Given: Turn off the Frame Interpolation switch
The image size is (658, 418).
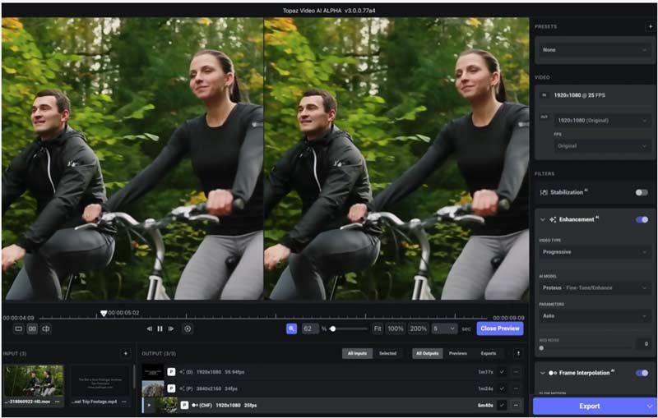Looking at the screenshot, I should pyautogui.click(x=641, y=373).
